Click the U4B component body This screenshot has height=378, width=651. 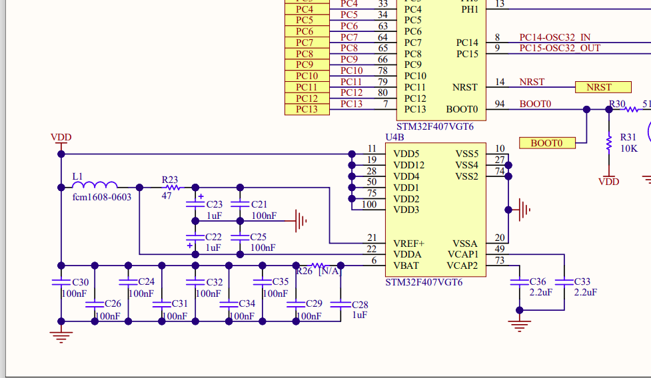tap(436, 210)
